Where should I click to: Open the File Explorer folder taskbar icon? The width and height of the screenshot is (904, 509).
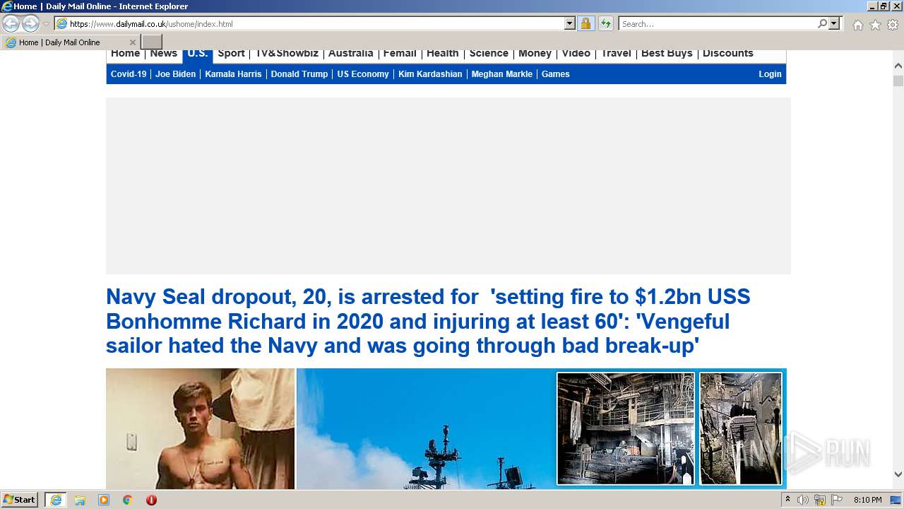click(80, 500)
